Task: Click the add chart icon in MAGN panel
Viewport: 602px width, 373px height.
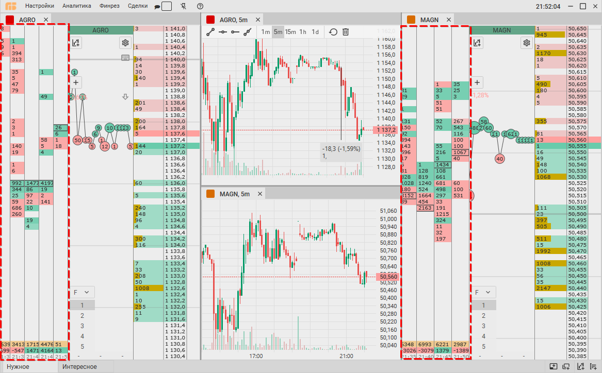Action: [477, 43]
